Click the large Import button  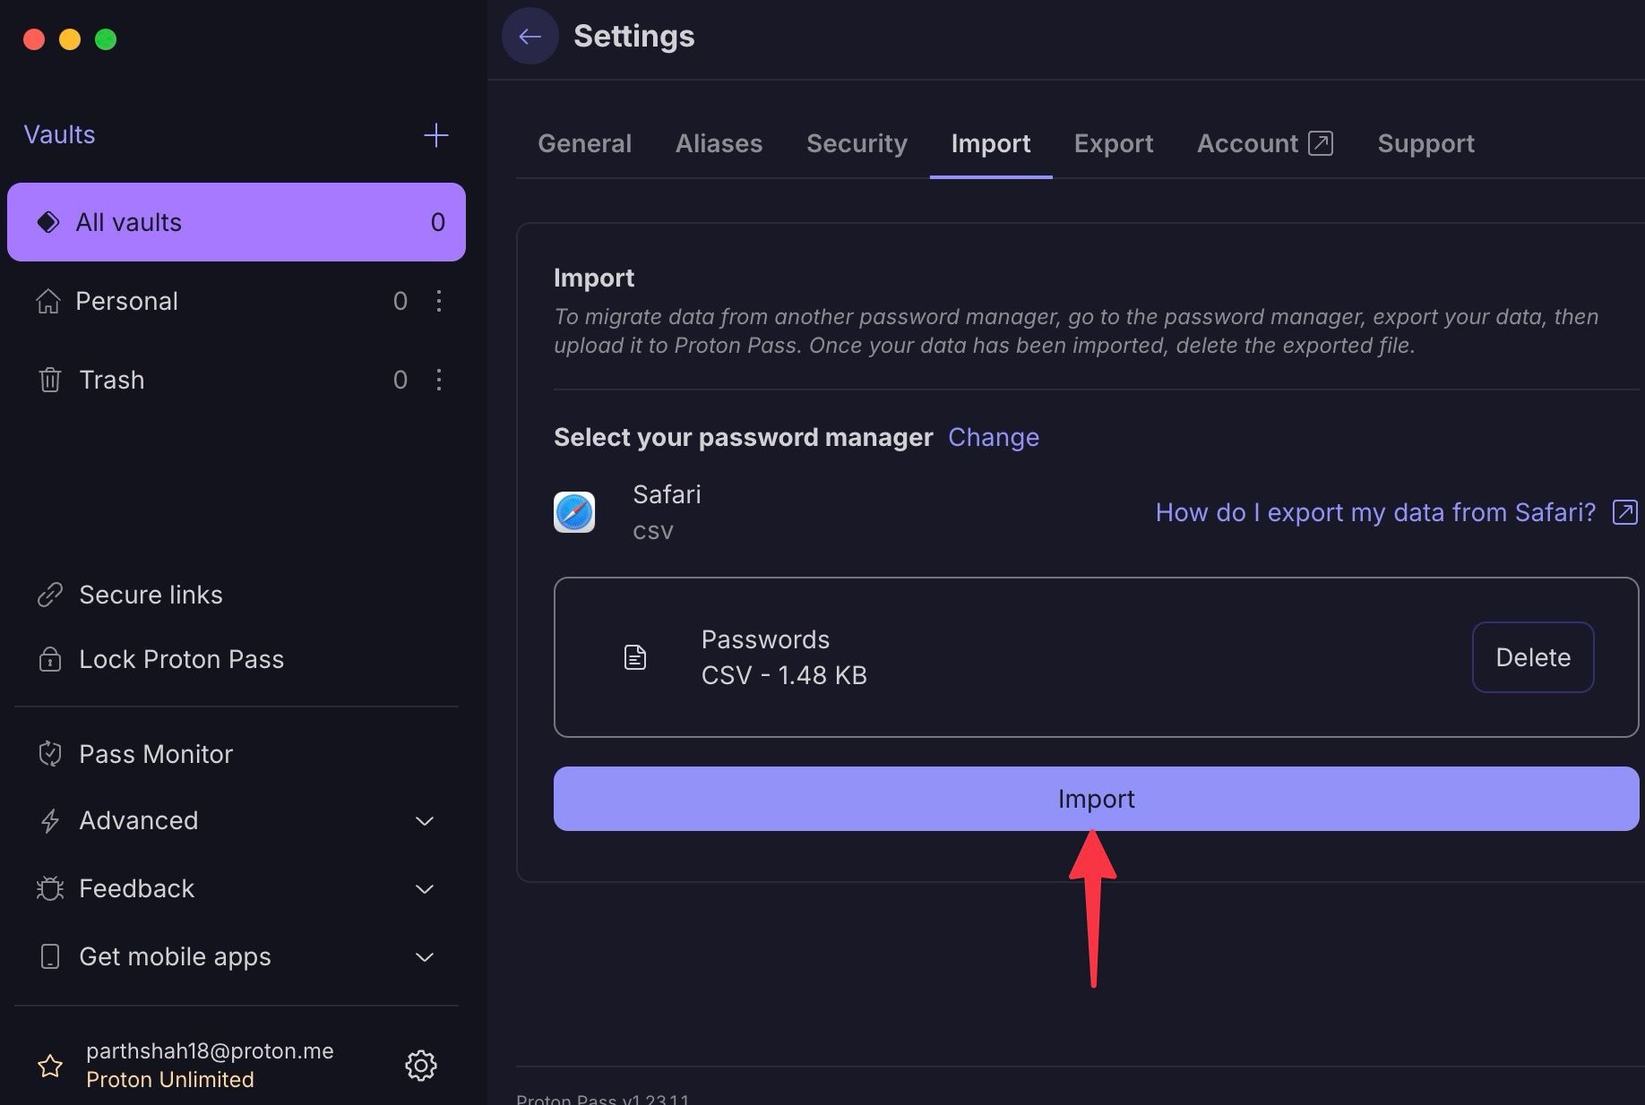pos(1096,799)
